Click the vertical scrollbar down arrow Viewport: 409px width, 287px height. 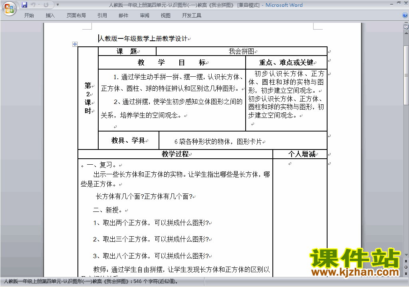pyautogui.click(x=406, y=255)
